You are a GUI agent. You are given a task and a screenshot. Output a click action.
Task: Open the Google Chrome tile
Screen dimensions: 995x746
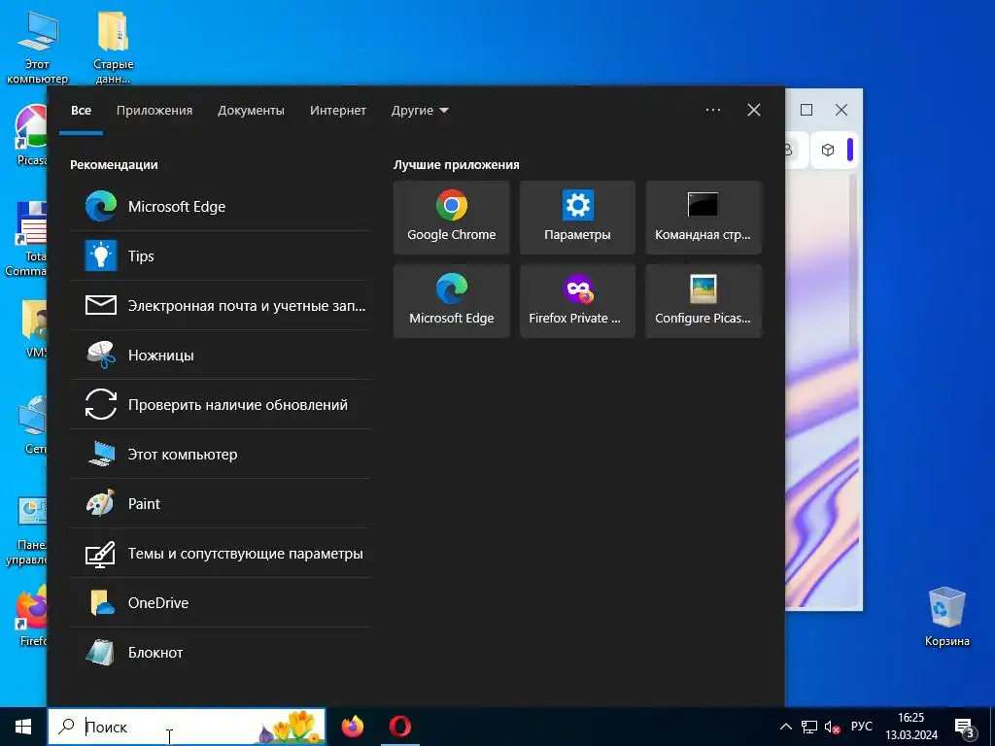pos(451,218)
